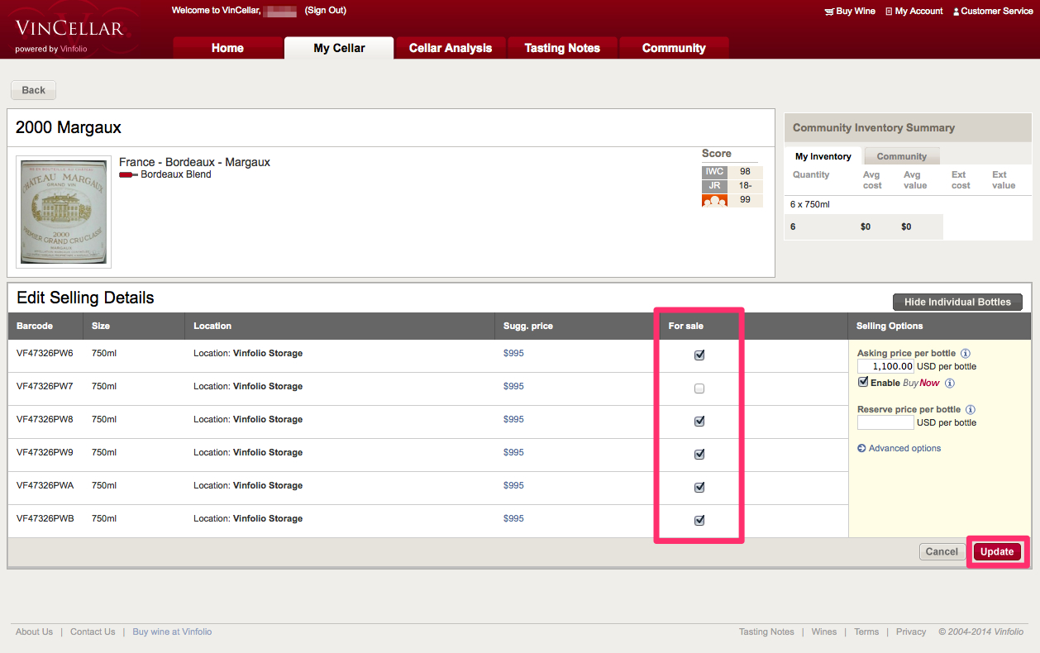Open info icon for Asking price per bottle
Viewport: 1040px width, 653px height.
coord(966,354)
